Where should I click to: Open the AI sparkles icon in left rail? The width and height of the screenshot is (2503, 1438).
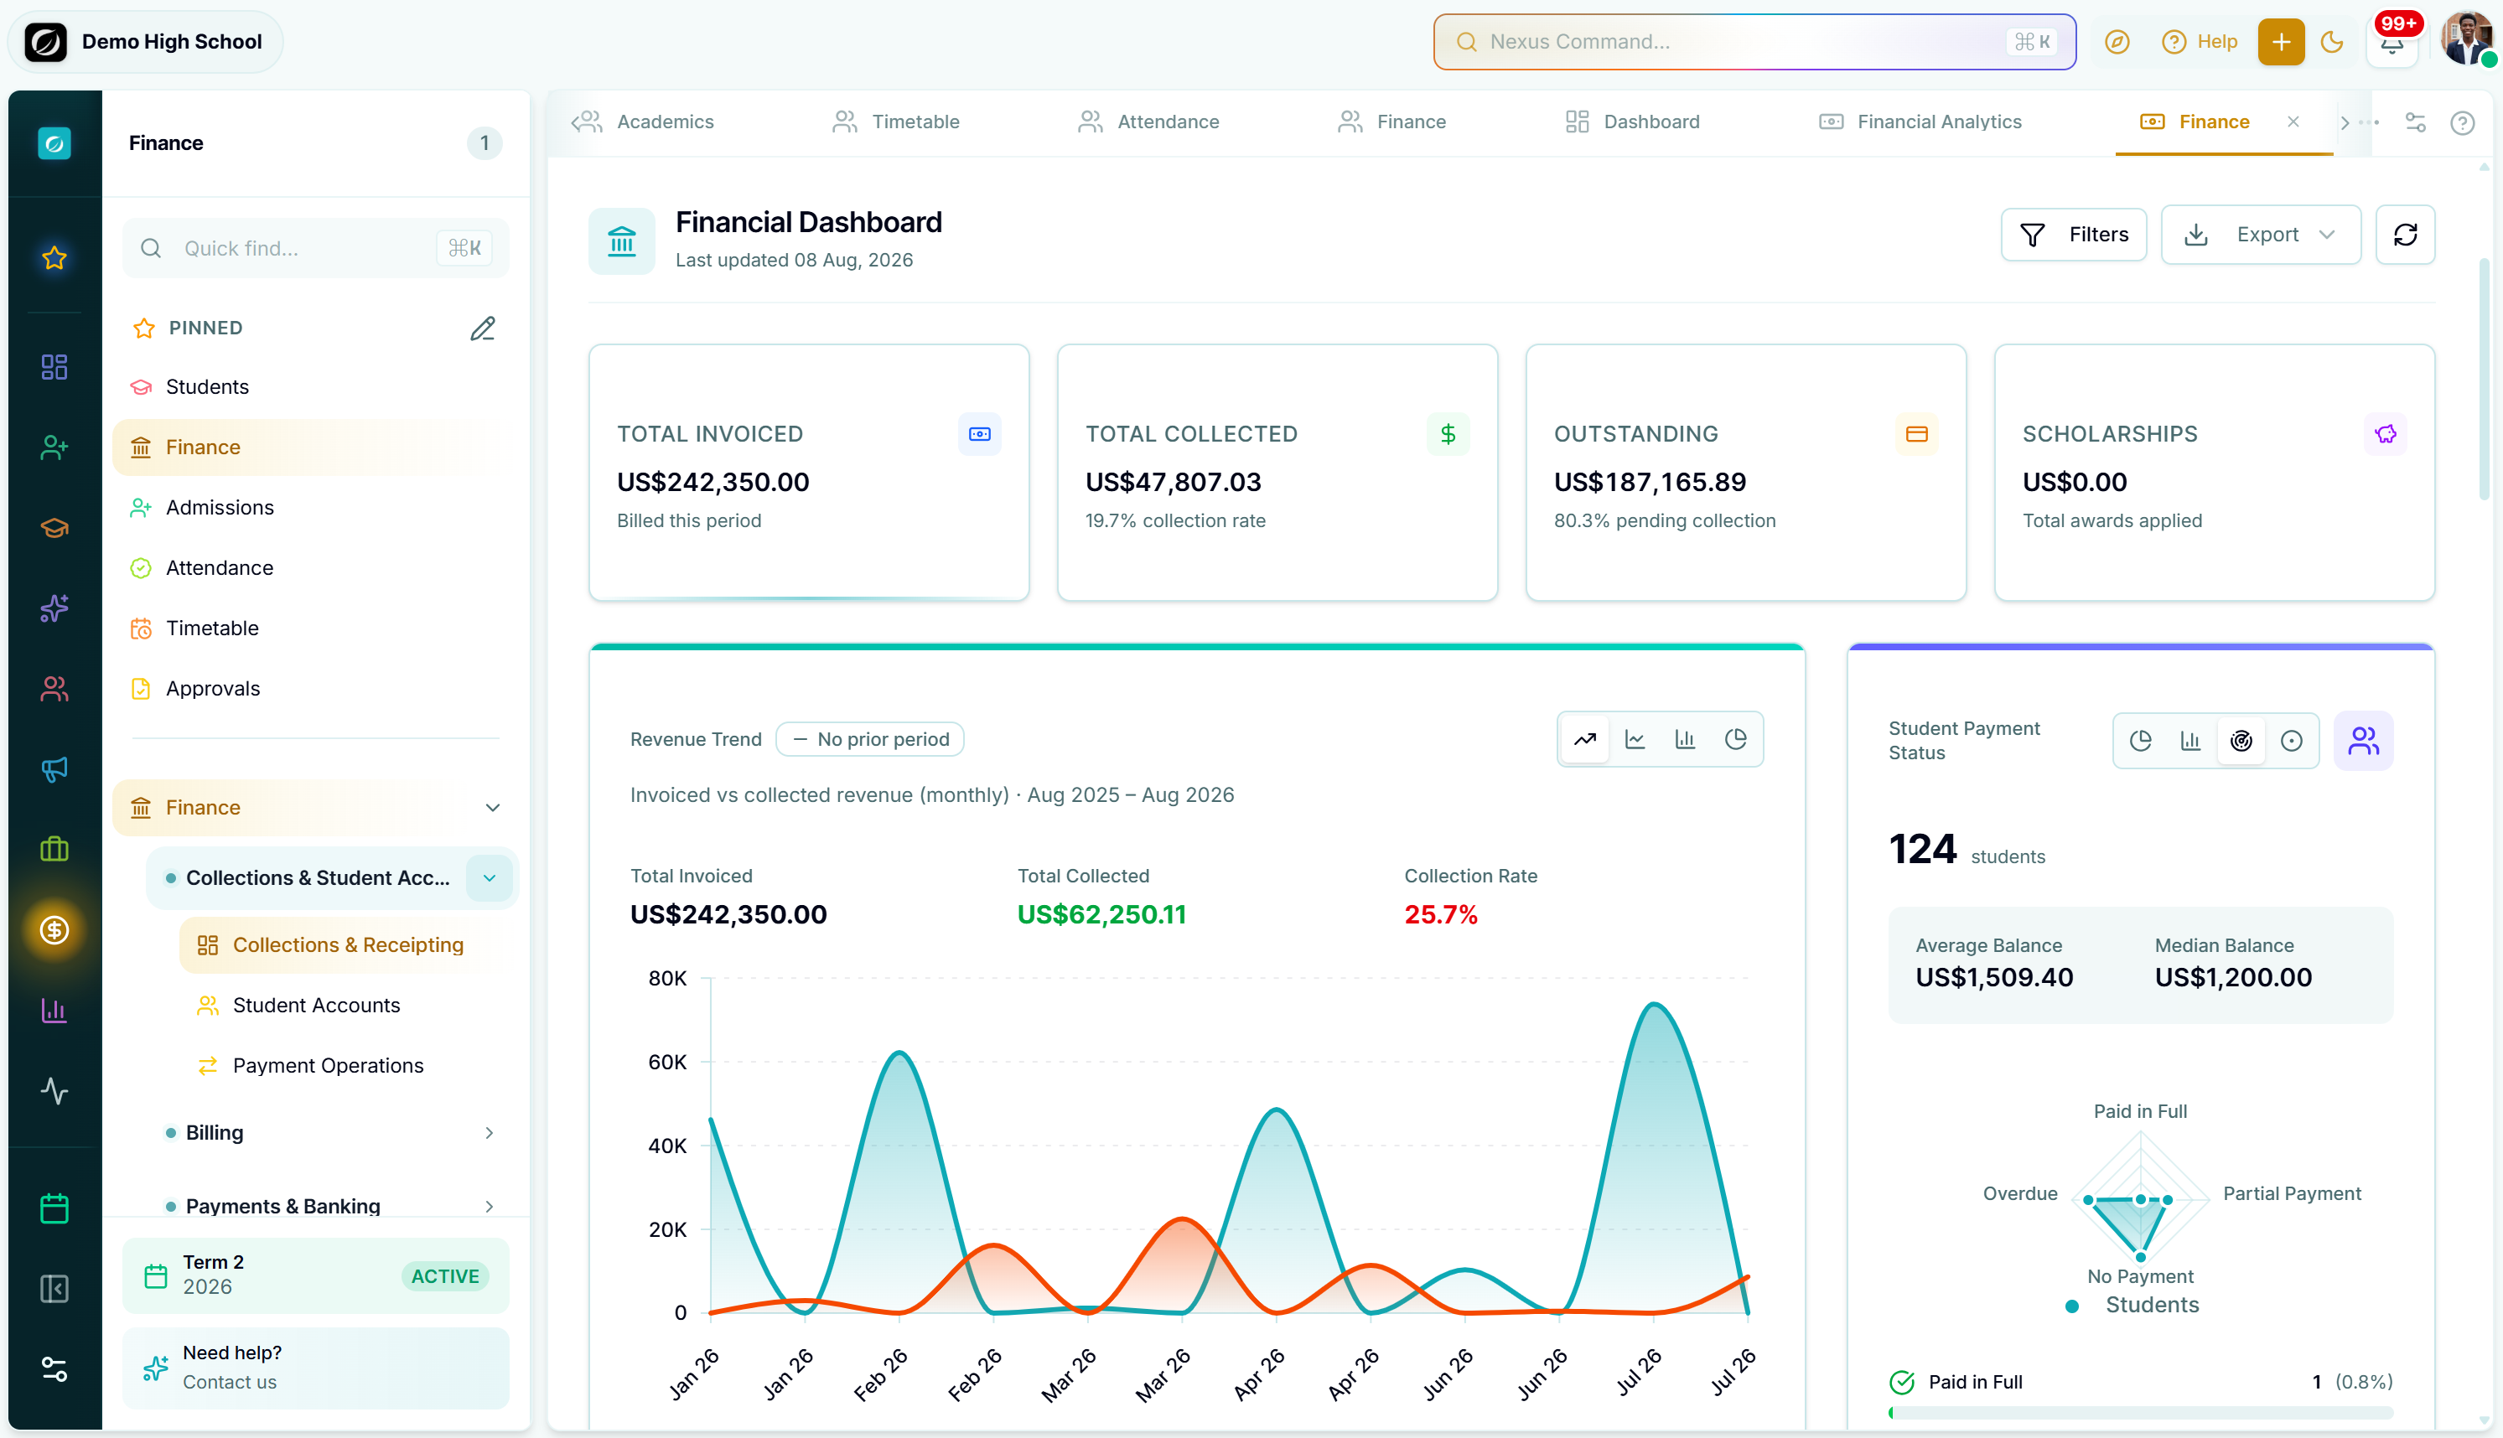click(x=54, y=608)
